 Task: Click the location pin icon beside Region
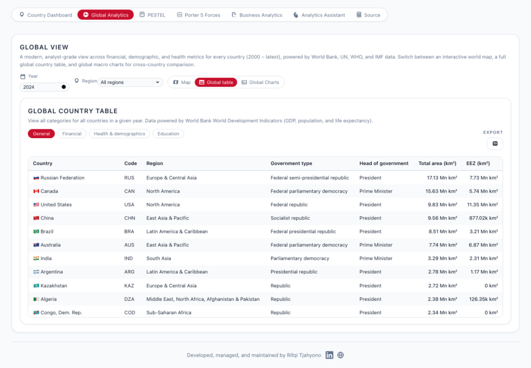pyautogui.click(x=77, y=81)
